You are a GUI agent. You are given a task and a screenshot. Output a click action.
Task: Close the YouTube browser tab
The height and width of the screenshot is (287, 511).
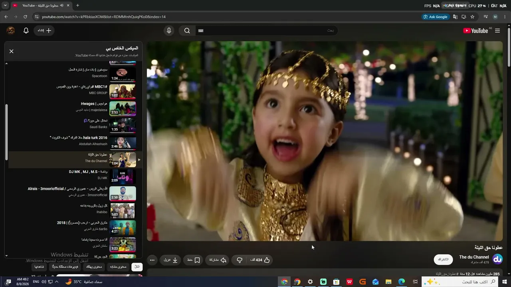pyautogui.click(x=68, y=6)
